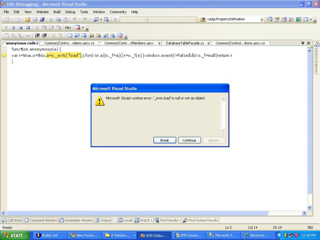
Task: Click Break in error dialog
Action: pyautogui.click(x=165, y=140)
